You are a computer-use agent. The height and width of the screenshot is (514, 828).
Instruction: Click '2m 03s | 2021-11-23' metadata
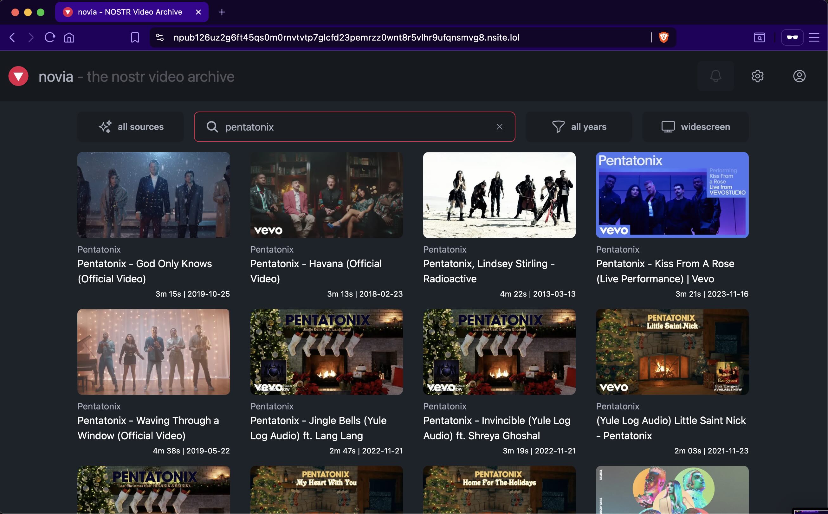(711, 451)
